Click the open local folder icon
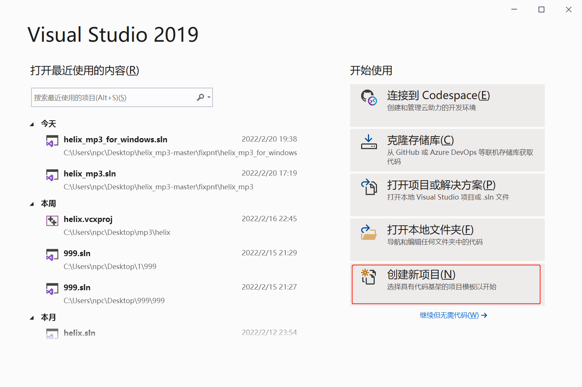This screenshot has width=582, height=387. (369, 232)
